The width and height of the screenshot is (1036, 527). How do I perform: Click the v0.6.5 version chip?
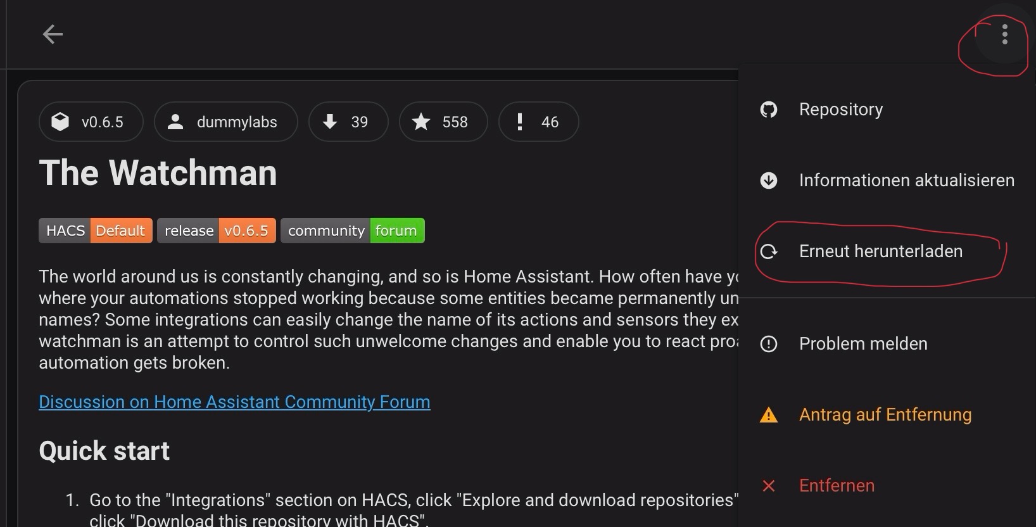[x=91, y=122]
